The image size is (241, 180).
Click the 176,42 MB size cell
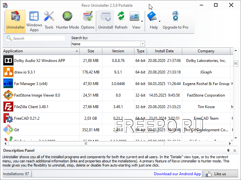(91, 72)
